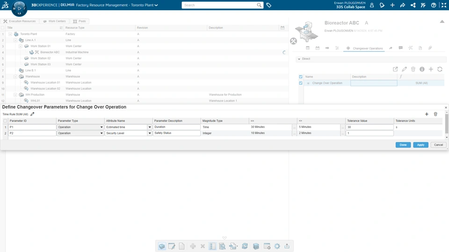Click the Done button
This screenshot has width=449, height=252.
403,145
